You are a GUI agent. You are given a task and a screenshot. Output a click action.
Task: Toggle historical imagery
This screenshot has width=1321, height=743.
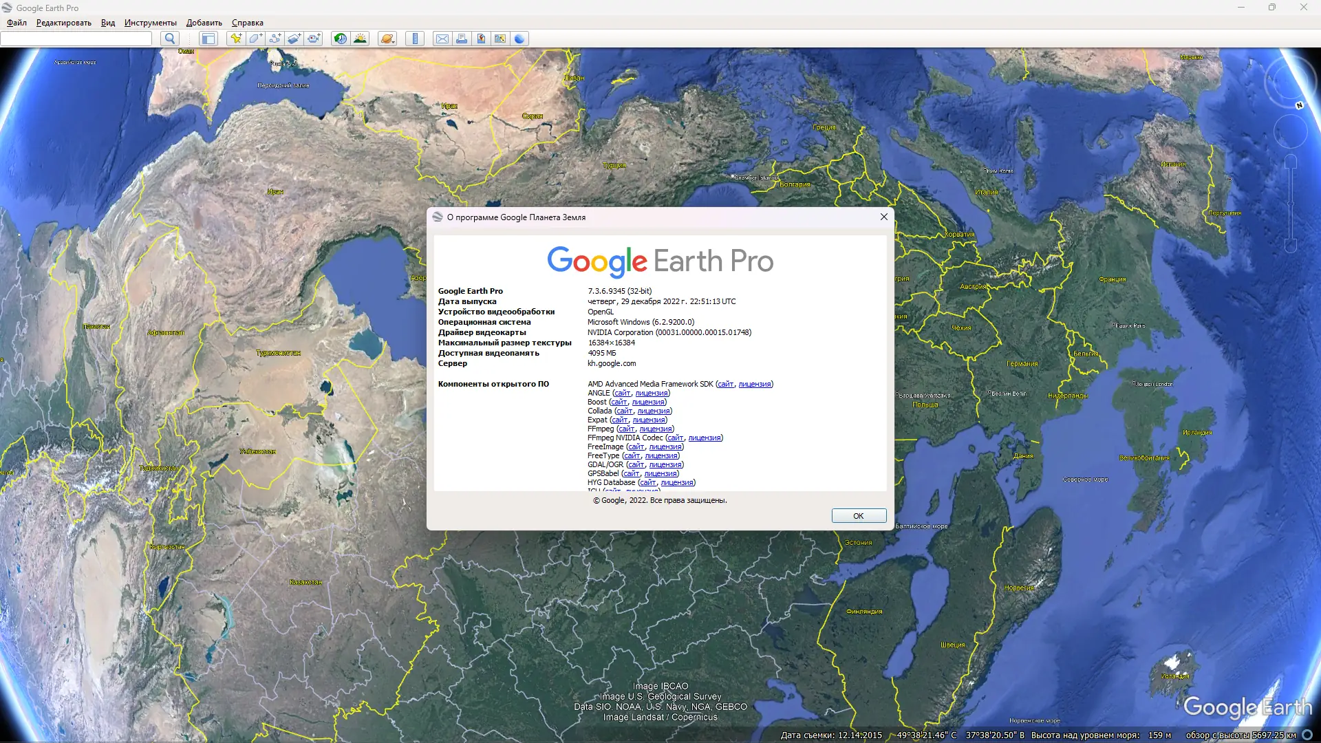[340, 39]
